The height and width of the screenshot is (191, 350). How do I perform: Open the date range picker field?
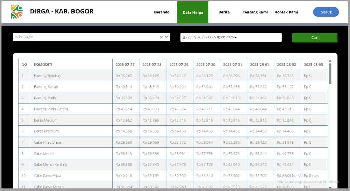[x=231, y=37]
